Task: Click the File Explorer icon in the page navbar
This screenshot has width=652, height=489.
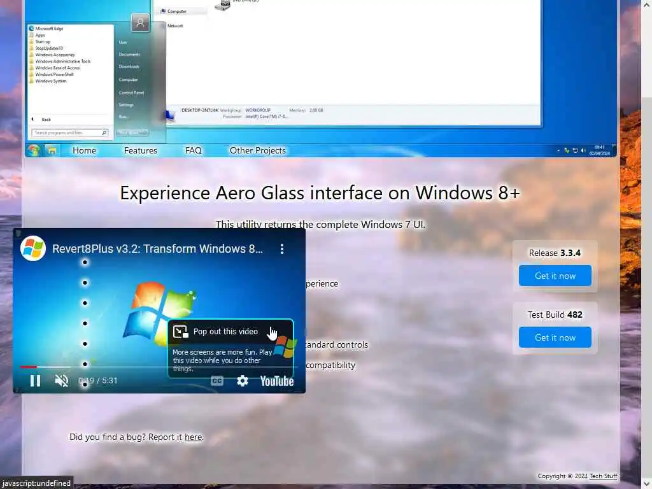Action: (x=52, y=150)
